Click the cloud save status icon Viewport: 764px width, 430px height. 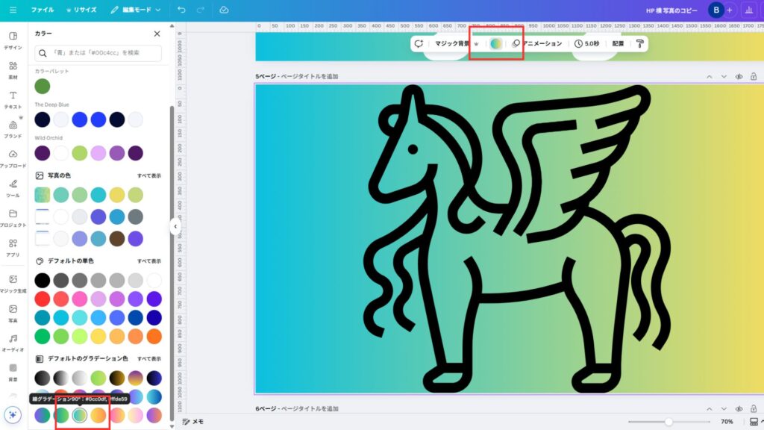[x=225, y=10]
